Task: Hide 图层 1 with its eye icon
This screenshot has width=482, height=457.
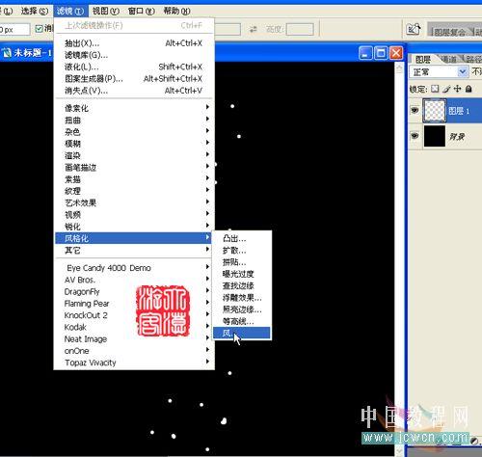Action: coord(415,111)
